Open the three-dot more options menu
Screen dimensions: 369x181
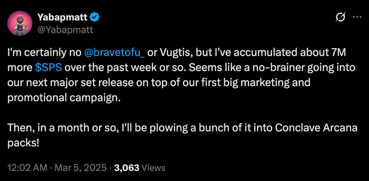(x=357, y=17)
